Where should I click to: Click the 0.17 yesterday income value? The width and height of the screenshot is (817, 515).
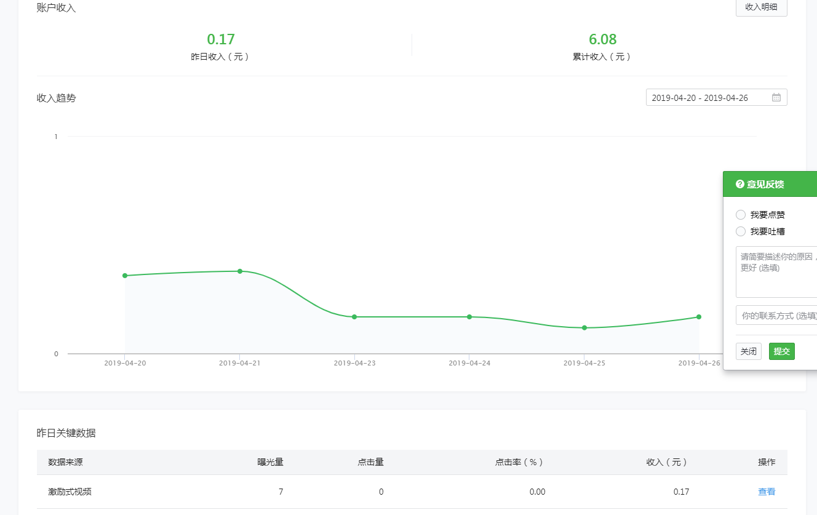[221, 39]
